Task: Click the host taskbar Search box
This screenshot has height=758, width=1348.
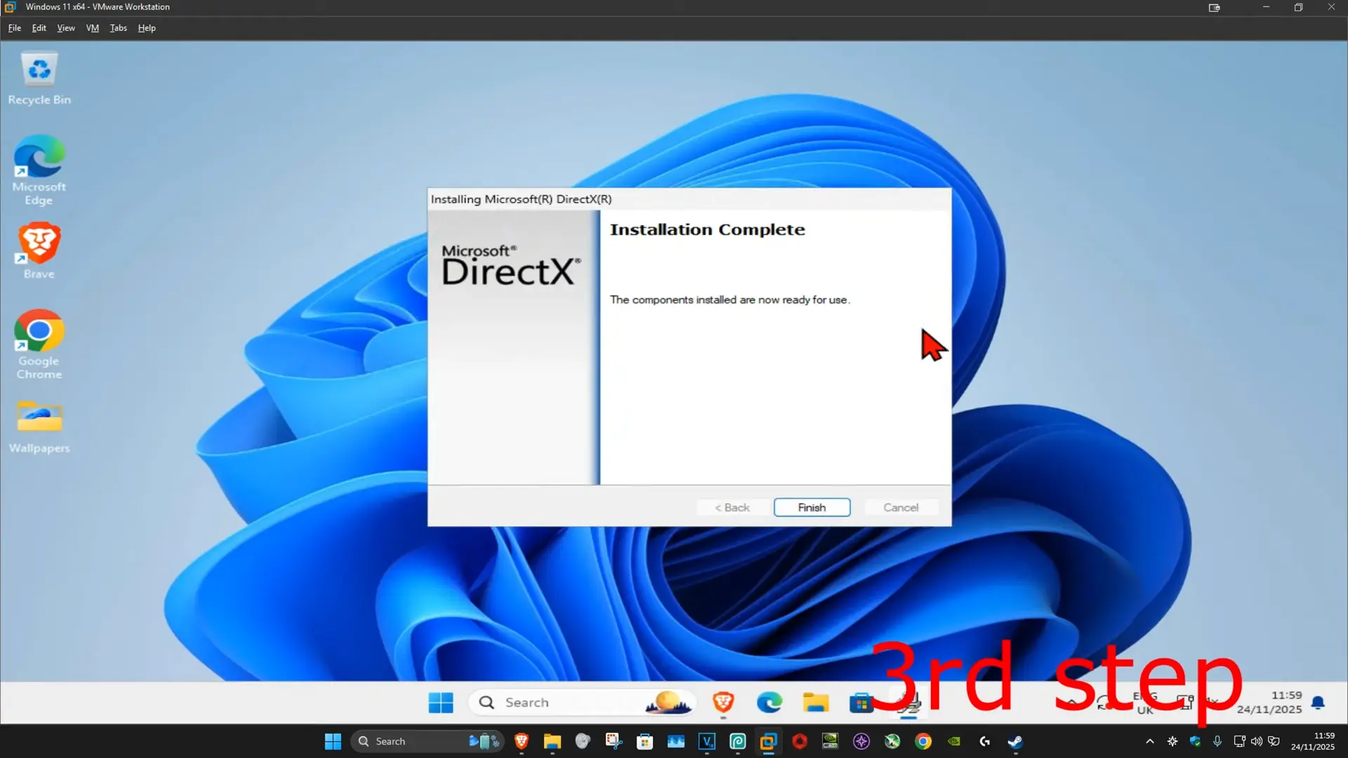Action: [428, 741]
